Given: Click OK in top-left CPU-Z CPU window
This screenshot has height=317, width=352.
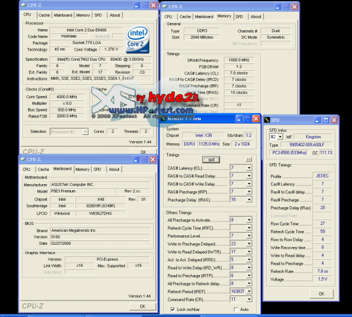Looking at the screenshot, I should pyautogui.click(x=143, y=152).
